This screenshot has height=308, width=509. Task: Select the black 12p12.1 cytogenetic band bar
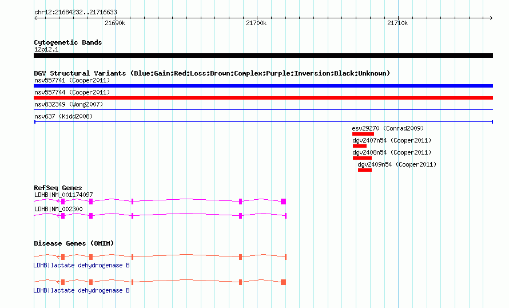click(x=263, y=56)
